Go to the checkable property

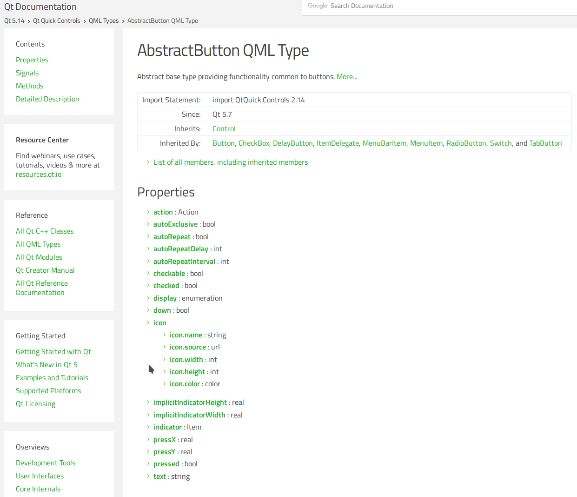[169, 274]
